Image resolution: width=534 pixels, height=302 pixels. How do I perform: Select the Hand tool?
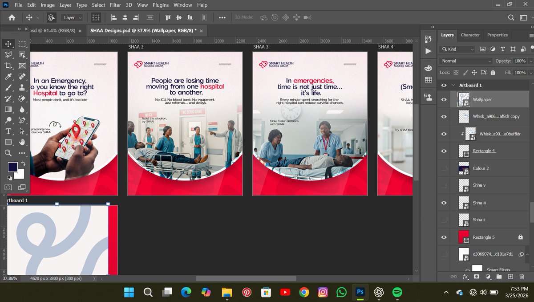point(22,142)
